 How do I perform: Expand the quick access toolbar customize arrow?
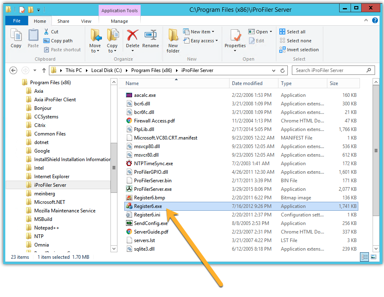click(x=38, y=10)
